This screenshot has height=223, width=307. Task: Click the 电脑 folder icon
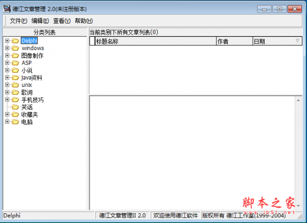coord(15,122)
